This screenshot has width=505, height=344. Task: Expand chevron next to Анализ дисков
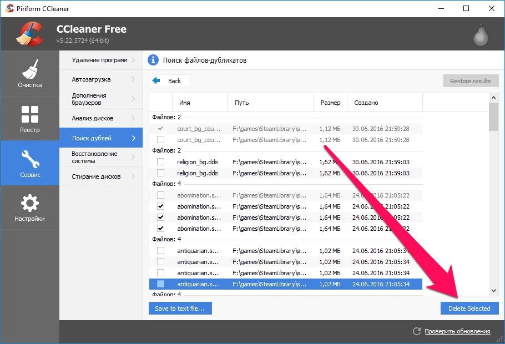(133, 118)
